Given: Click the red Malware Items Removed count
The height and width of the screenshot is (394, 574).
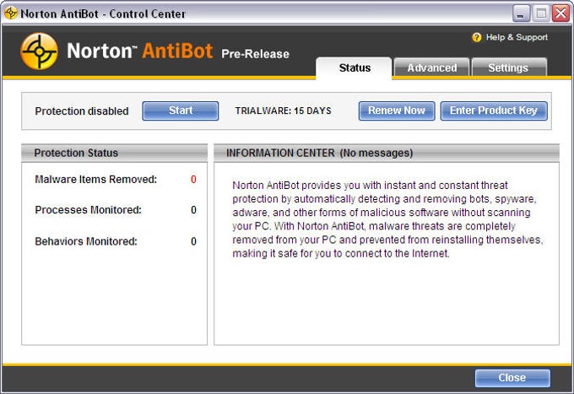Looking at the screenshot, I should click(193, 179).
